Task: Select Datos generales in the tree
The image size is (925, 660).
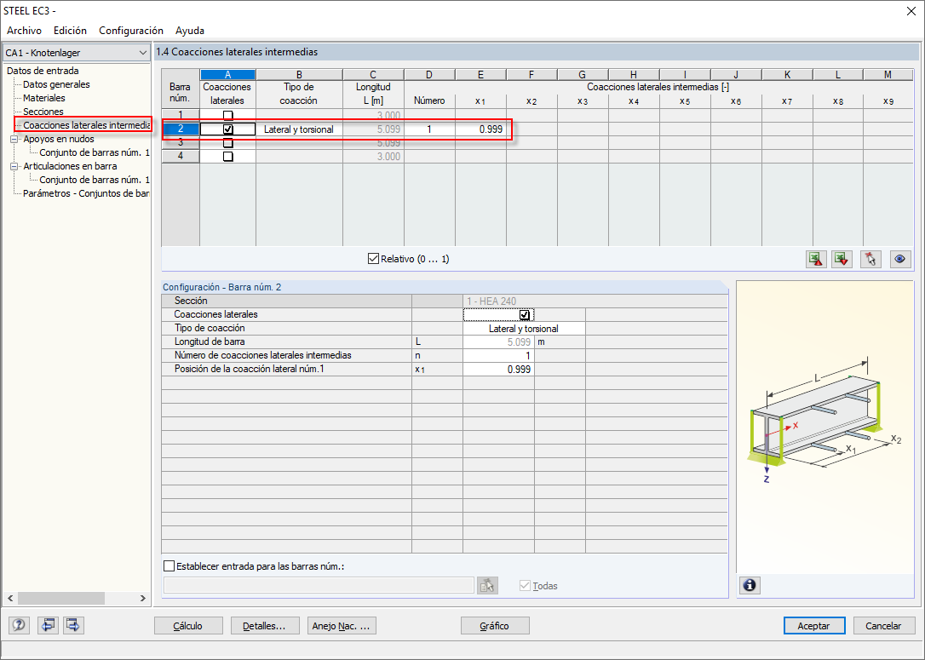Action: click(56, 84)
